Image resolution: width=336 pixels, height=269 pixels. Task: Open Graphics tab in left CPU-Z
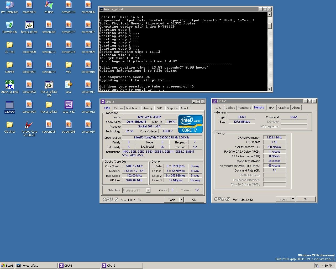click(x=172, y=108)
